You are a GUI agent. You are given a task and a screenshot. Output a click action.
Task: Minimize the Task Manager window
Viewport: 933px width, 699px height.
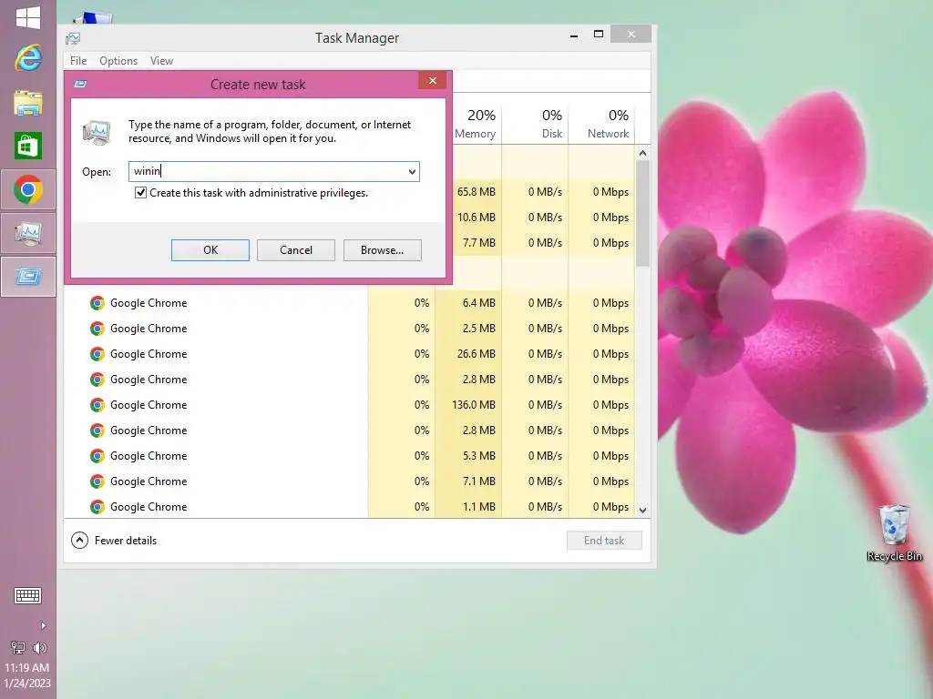(574, 35)
